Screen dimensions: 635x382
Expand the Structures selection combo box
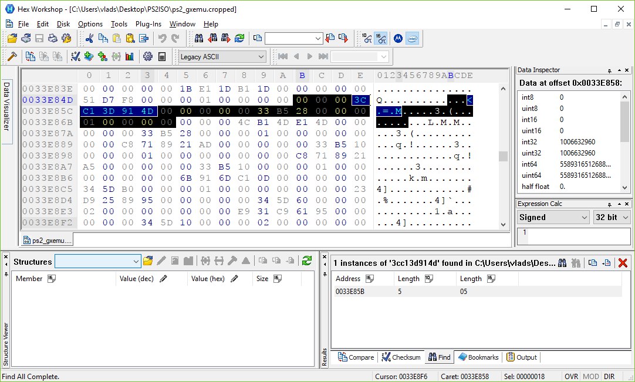click(136, 261)
